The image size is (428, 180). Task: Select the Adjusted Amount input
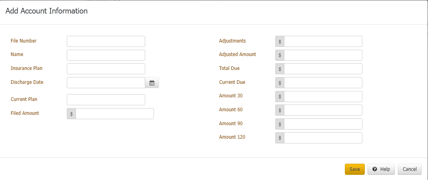pos(323,55)
